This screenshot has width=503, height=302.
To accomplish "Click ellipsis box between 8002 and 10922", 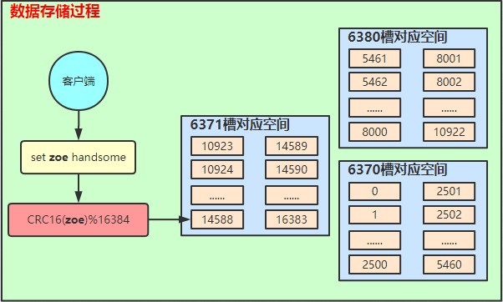I will [x=450, y=108].
